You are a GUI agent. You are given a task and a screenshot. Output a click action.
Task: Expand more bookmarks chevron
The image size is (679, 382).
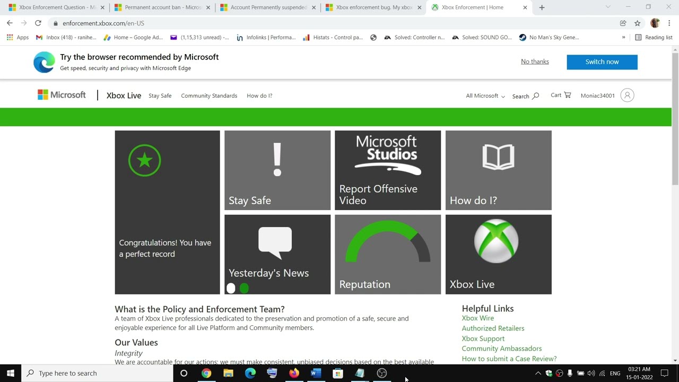pyautogui.click(x=623, y=37)
